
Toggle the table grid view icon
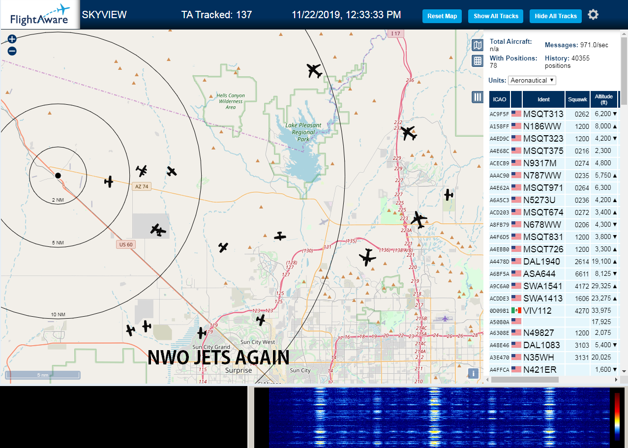coord(478,61)
